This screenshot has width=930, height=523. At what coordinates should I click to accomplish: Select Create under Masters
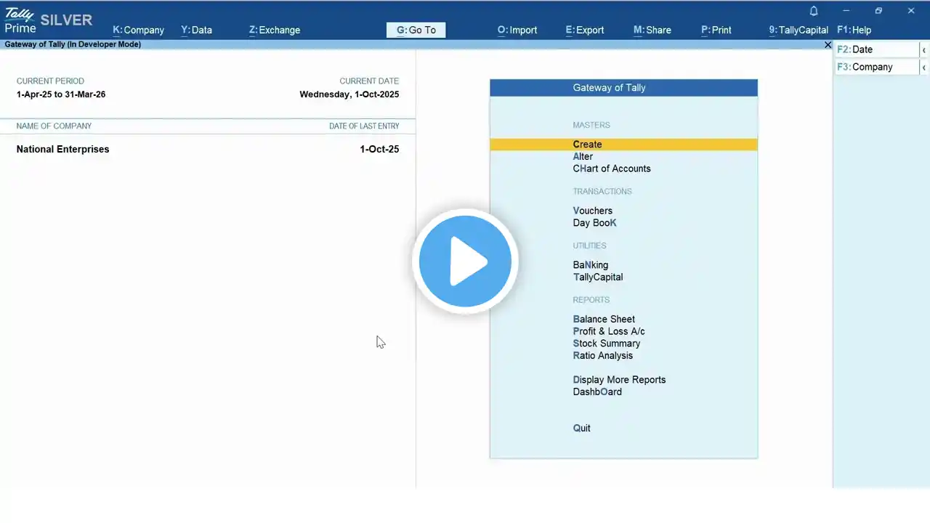click(x=623, y=145)
